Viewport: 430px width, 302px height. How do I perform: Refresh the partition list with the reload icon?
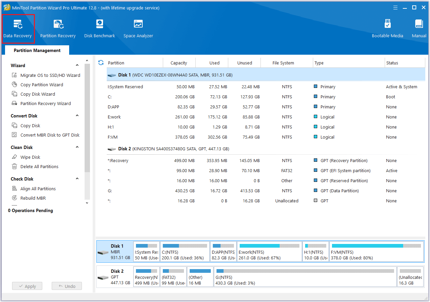pyautogui.click(x=101, y=63)
